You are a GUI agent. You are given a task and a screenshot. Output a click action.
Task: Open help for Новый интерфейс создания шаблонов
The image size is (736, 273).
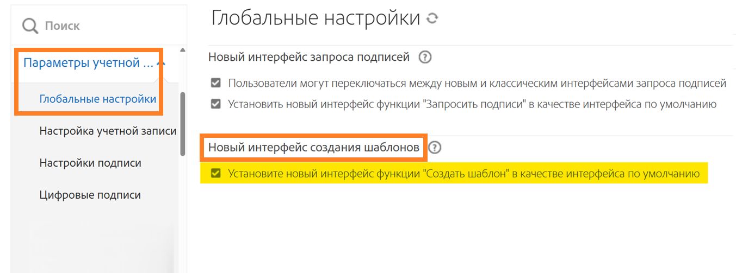(x=435, y=147)
